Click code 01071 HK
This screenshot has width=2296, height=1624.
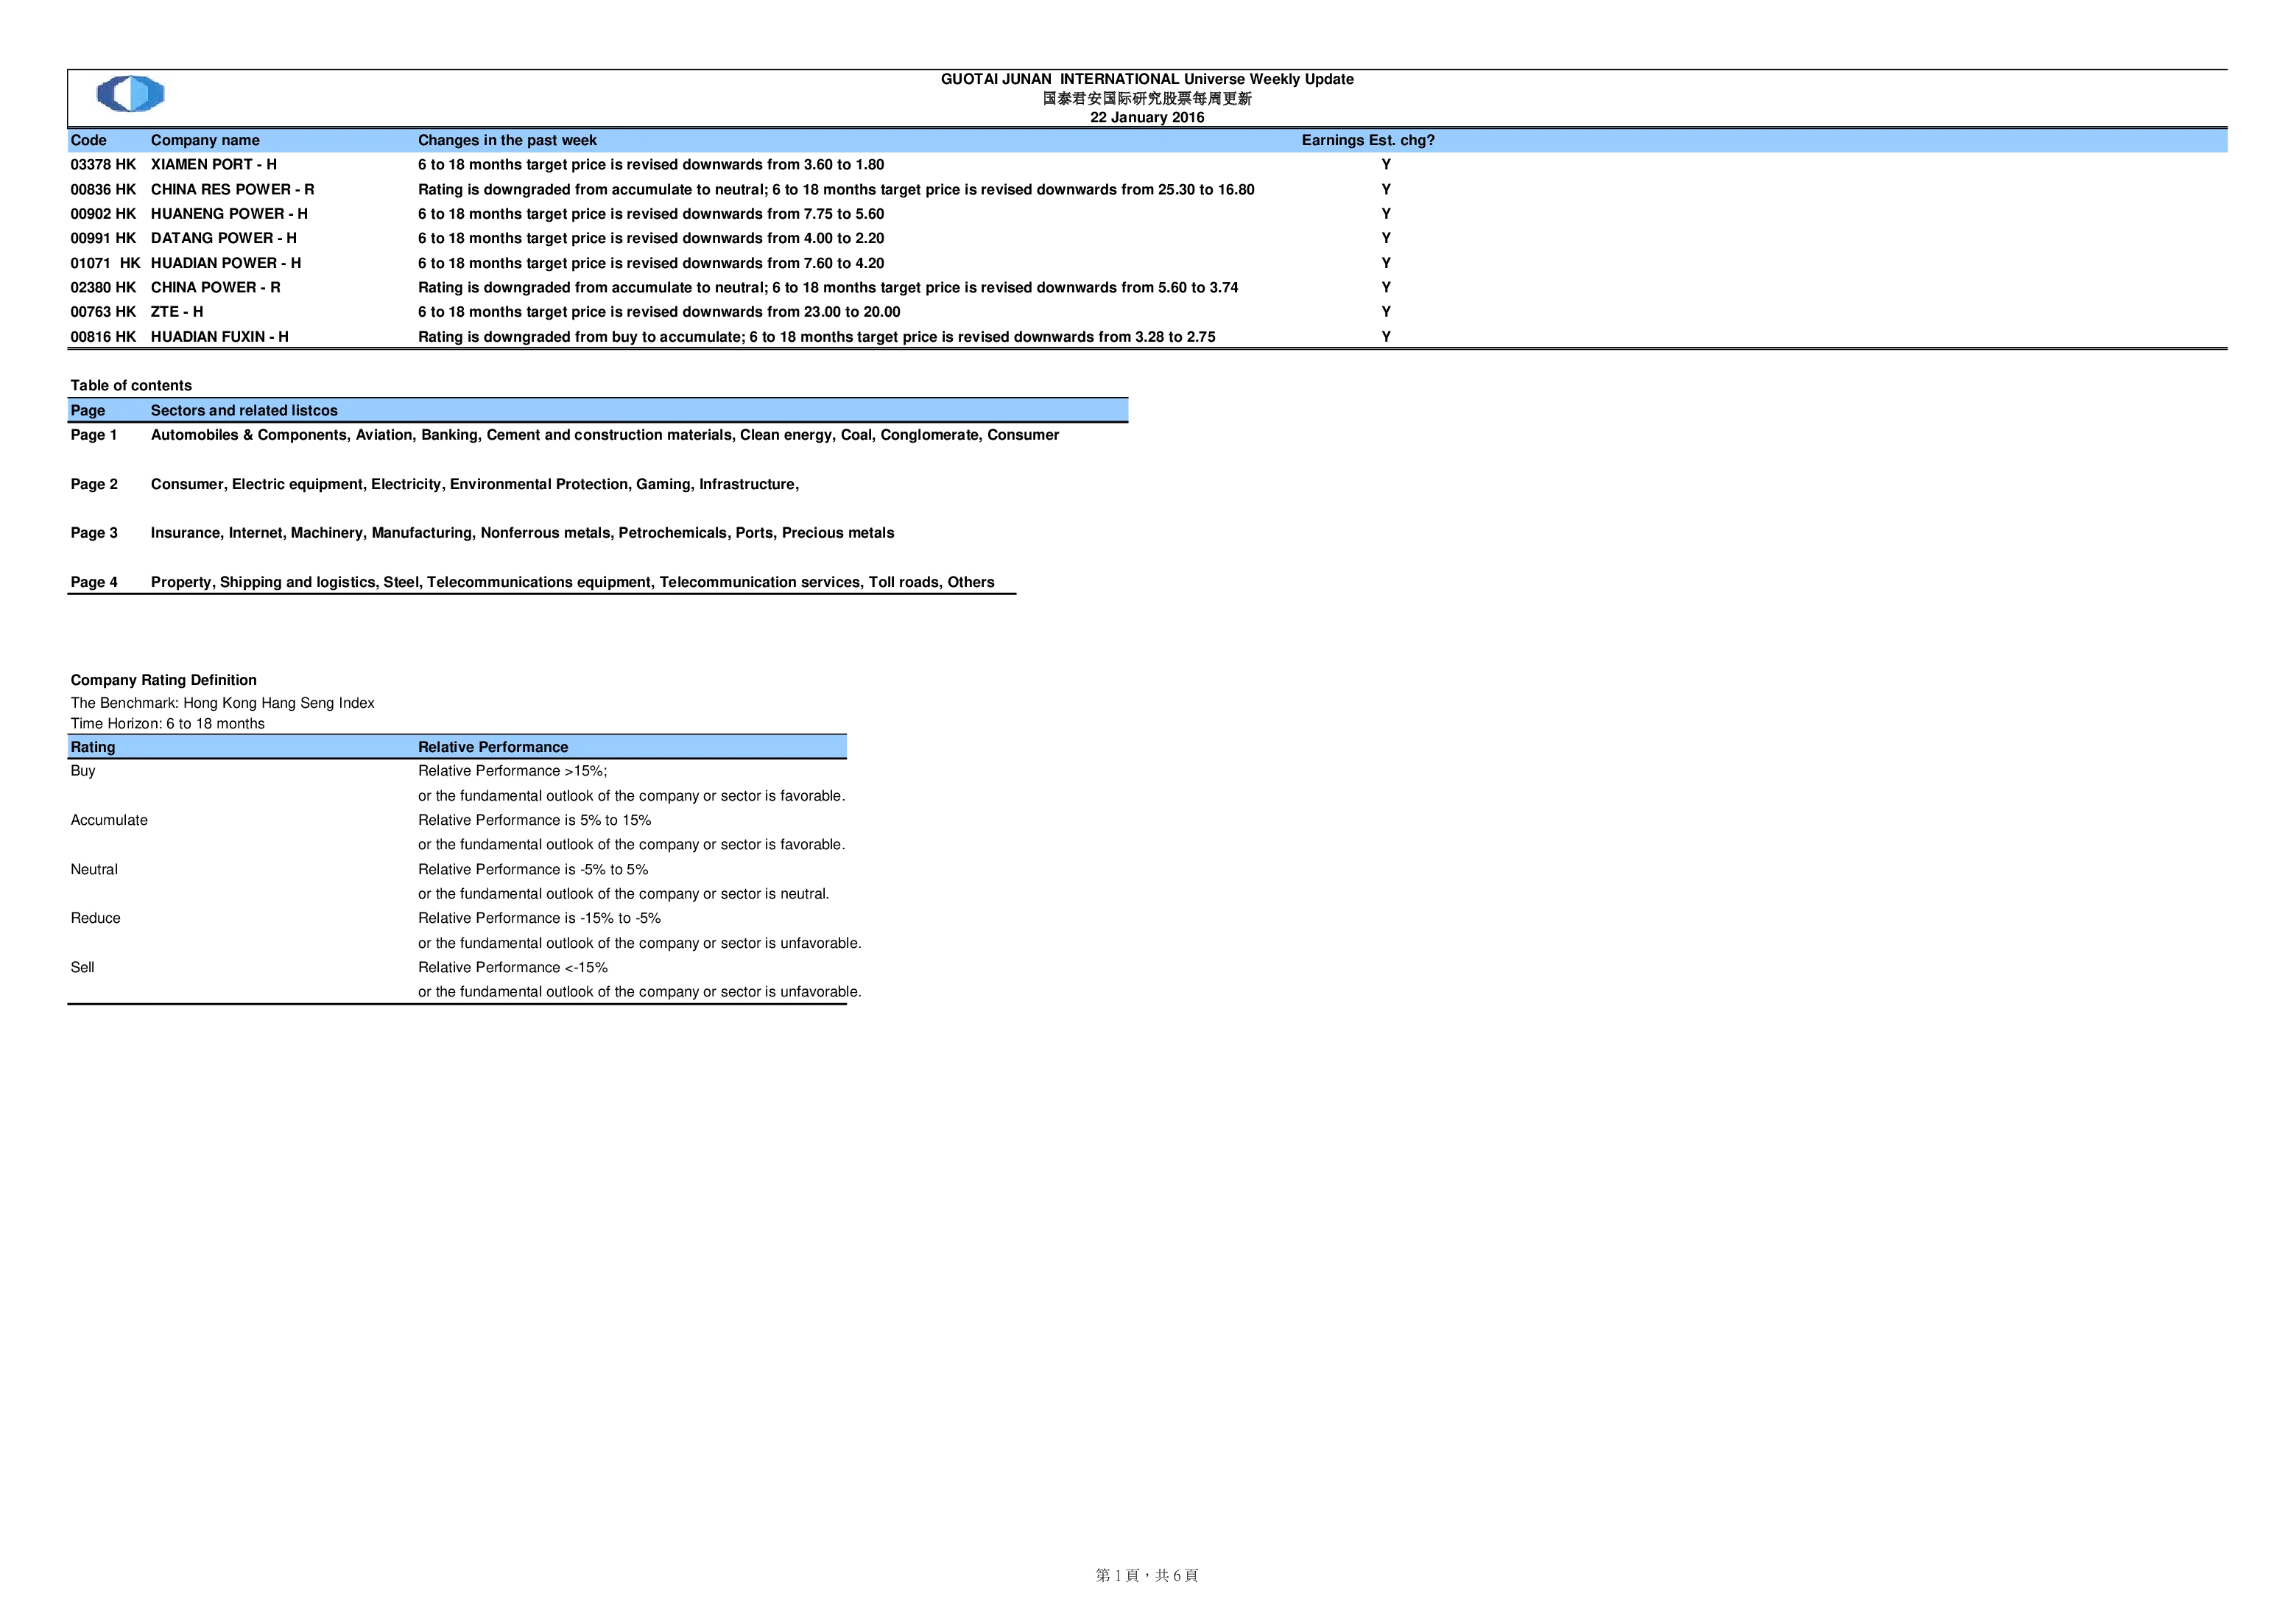click(105, 263)
